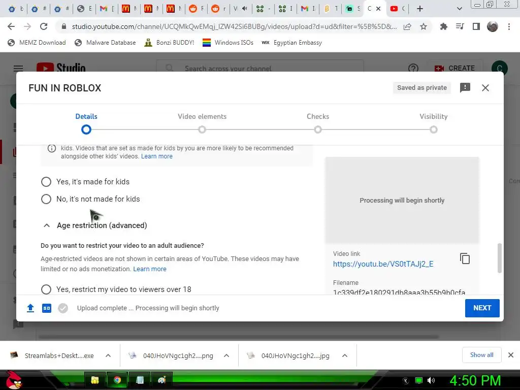This screenshot has width=520, height=390.
Task: Open options for the .png download
Action: point(226,355)
